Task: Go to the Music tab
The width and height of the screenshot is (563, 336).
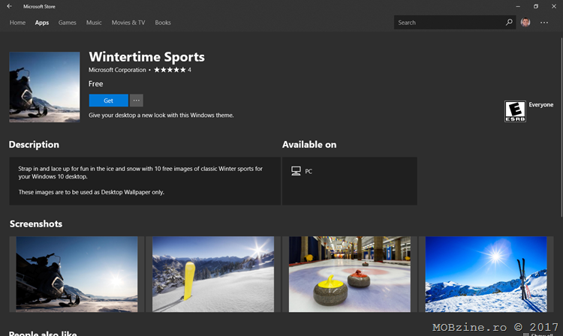Action: pos(94,22)
